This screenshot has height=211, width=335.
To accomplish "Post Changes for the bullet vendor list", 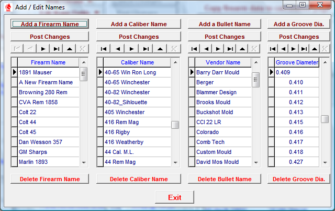I will coord(225,37).
